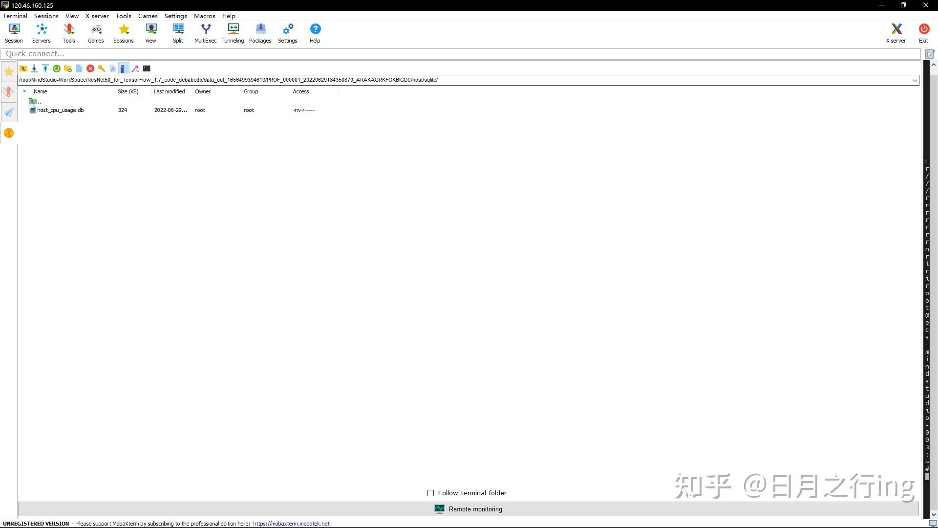Change file permissions via the key icon

point(102,68)
